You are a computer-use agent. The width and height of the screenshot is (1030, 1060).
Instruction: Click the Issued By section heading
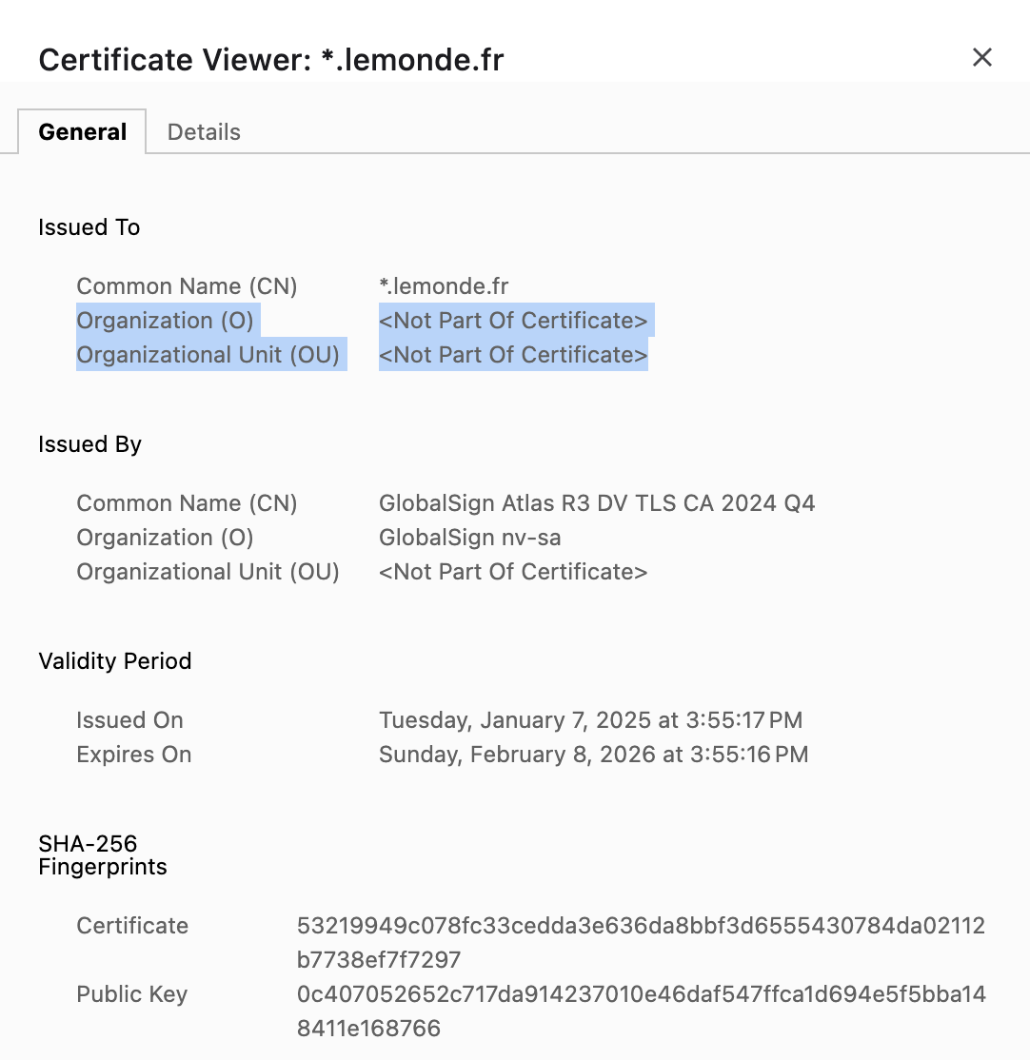click(x=89, y=444)
